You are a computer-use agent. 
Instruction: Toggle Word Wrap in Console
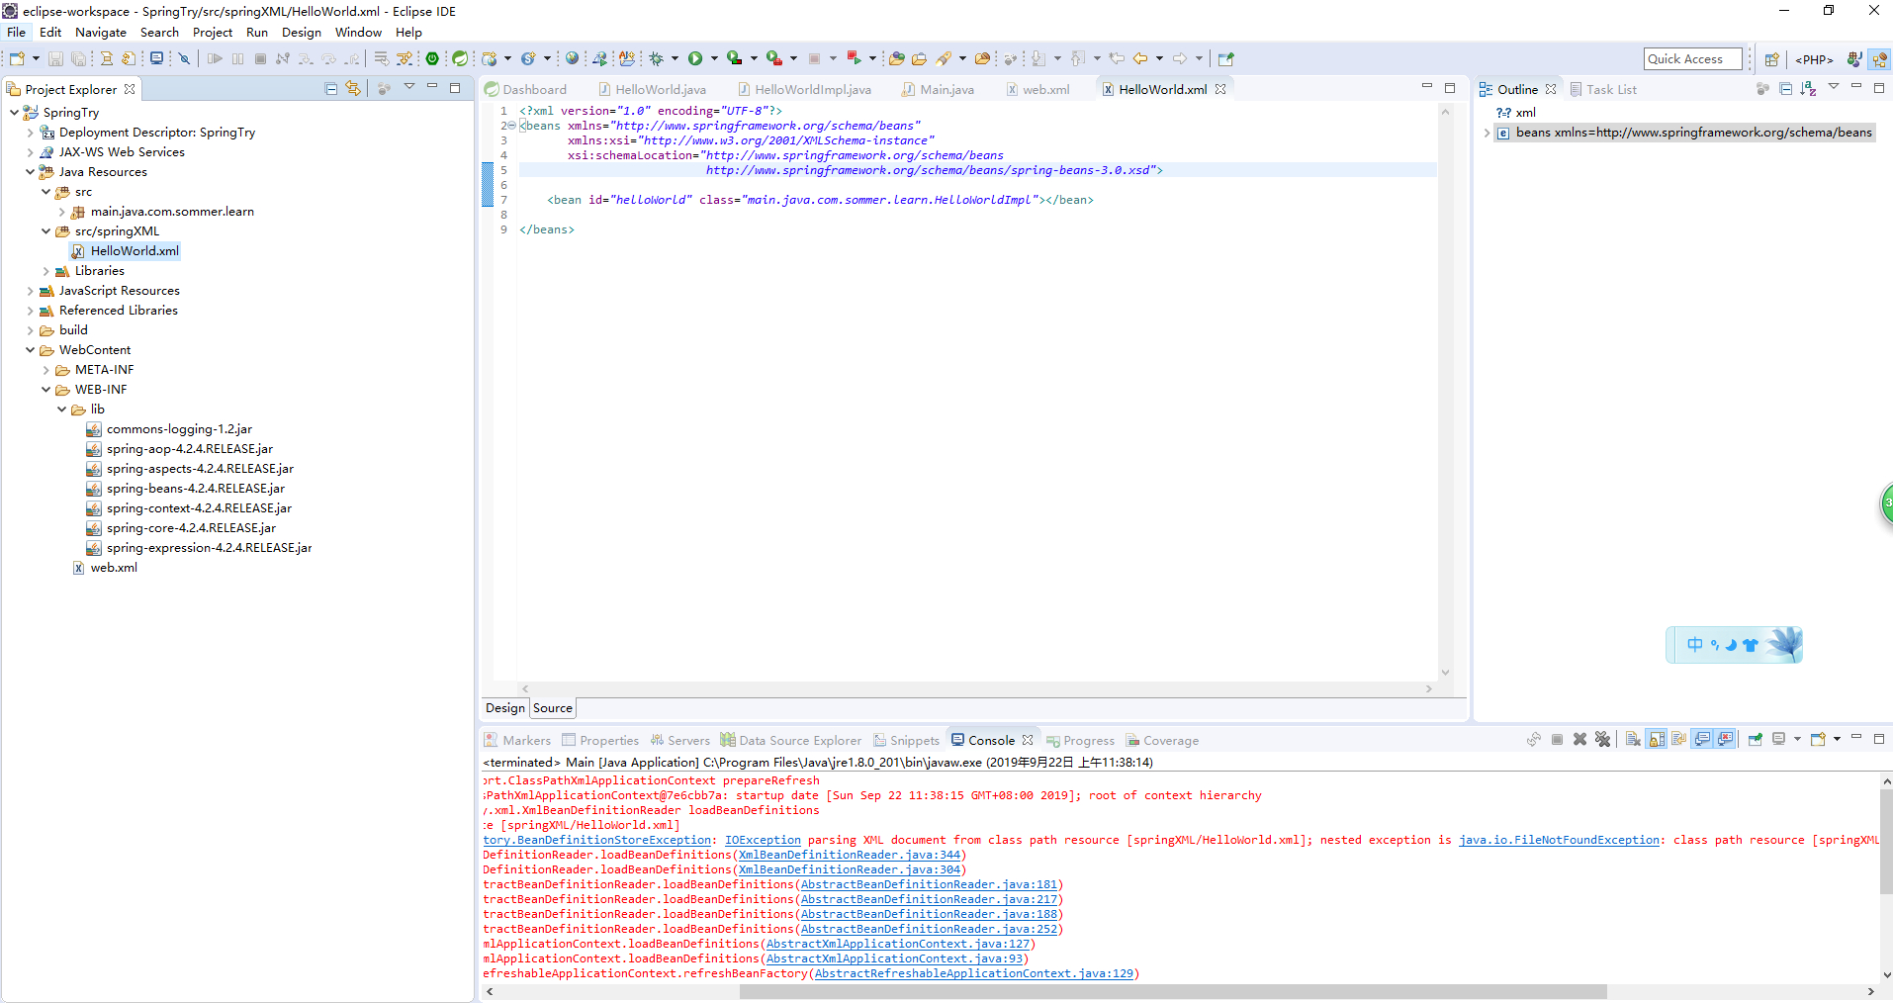point(1678,740)
